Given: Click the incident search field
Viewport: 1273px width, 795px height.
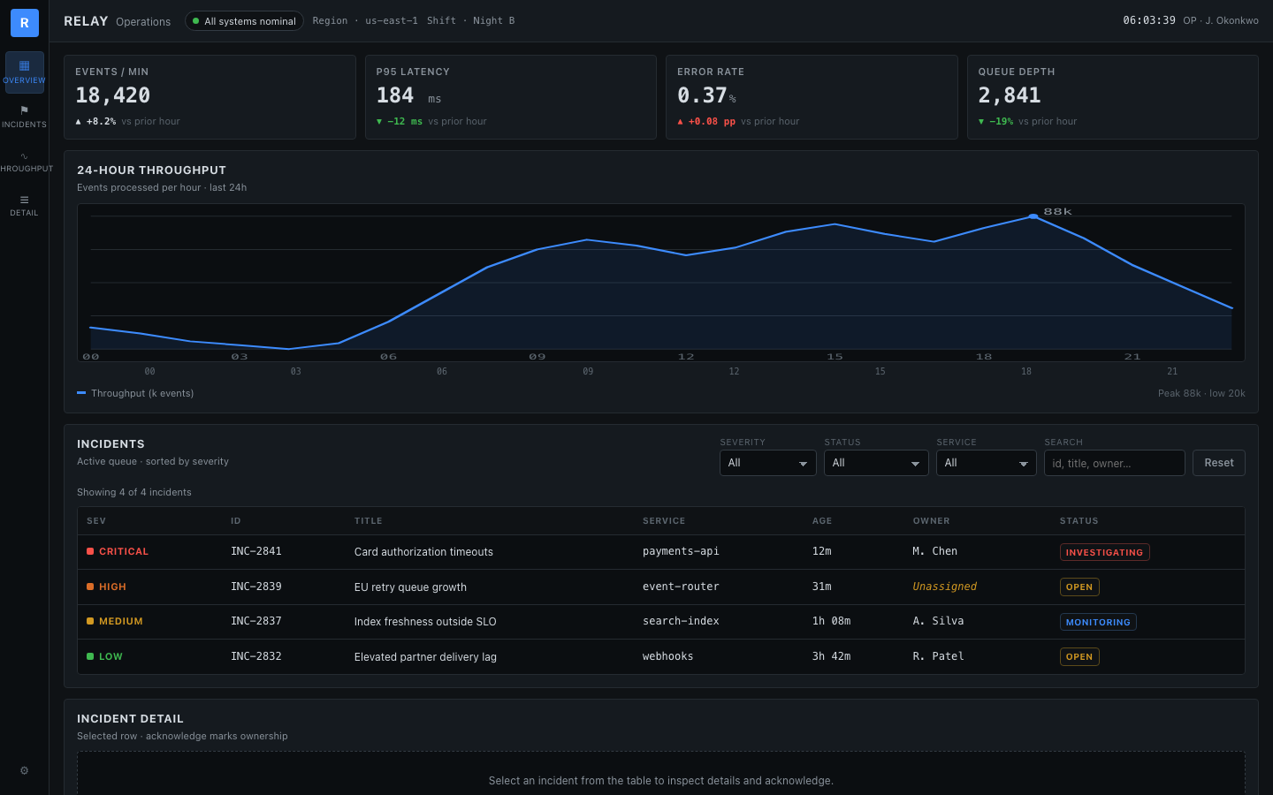Looking at the screenshot, I should [1115, 463].
